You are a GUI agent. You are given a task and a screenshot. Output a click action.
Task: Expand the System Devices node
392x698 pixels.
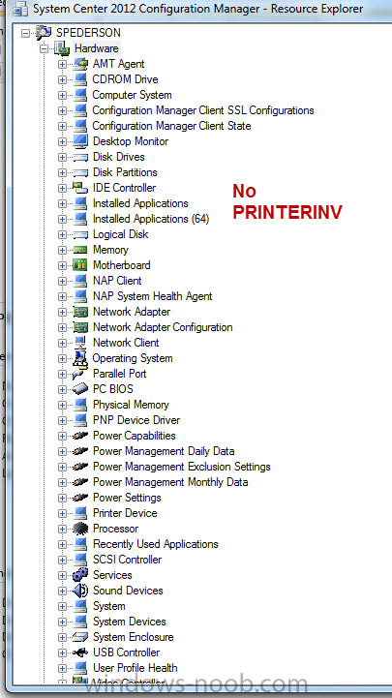coord(62,622)
